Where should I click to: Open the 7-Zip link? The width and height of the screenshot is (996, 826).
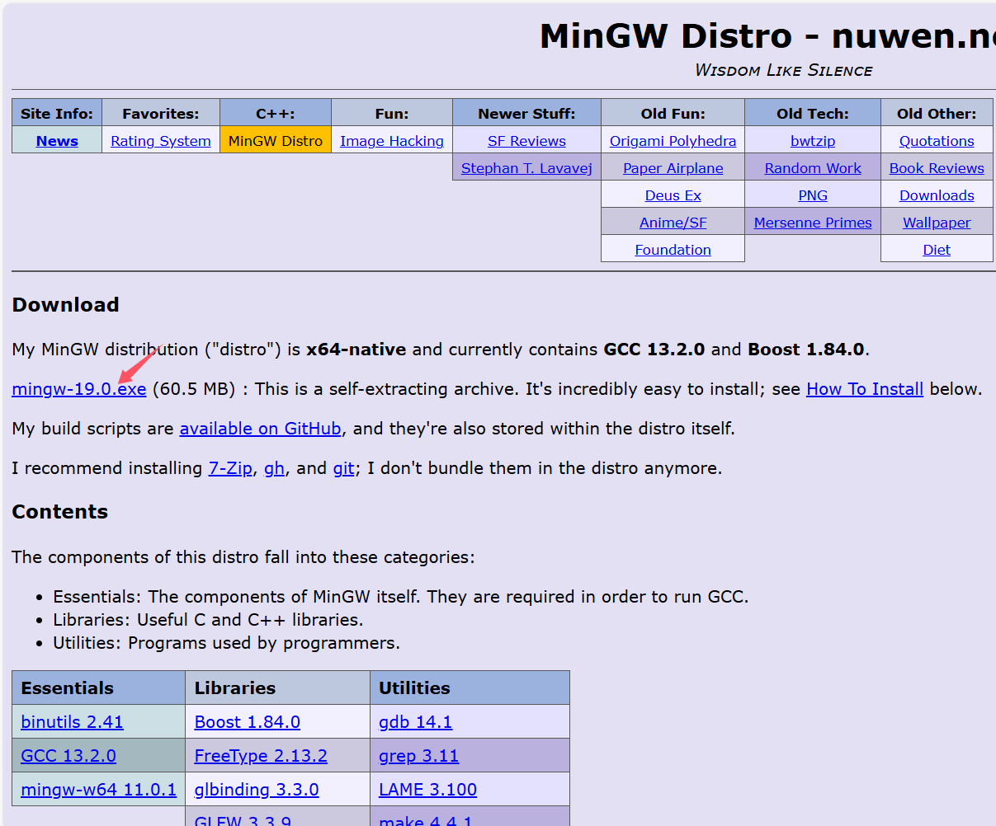[x=230, y=468]
